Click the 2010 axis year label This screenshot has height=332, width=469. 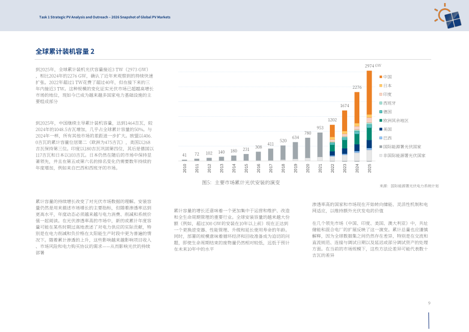point(185,168)
